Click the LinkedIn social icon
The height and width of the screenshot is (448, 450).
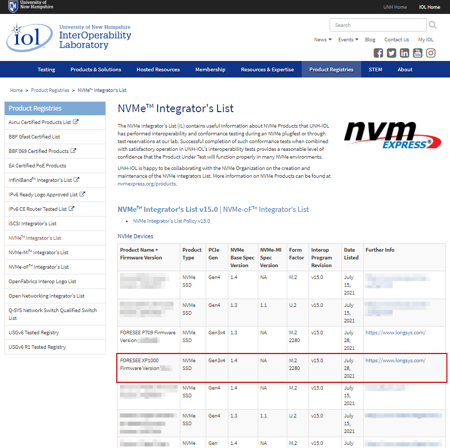pos(405,53)
